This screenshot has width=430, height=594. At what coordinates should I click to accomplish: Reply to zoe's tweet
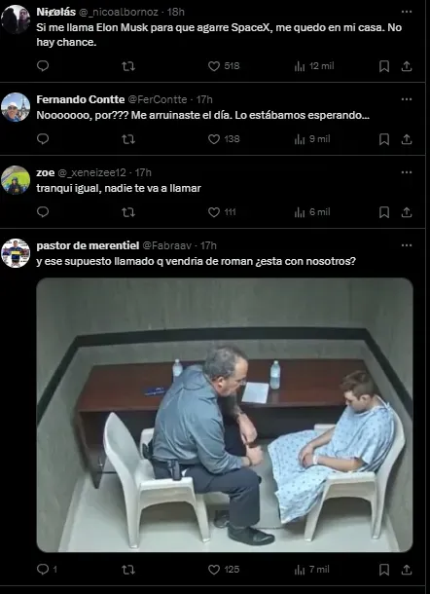coord(43,211)
